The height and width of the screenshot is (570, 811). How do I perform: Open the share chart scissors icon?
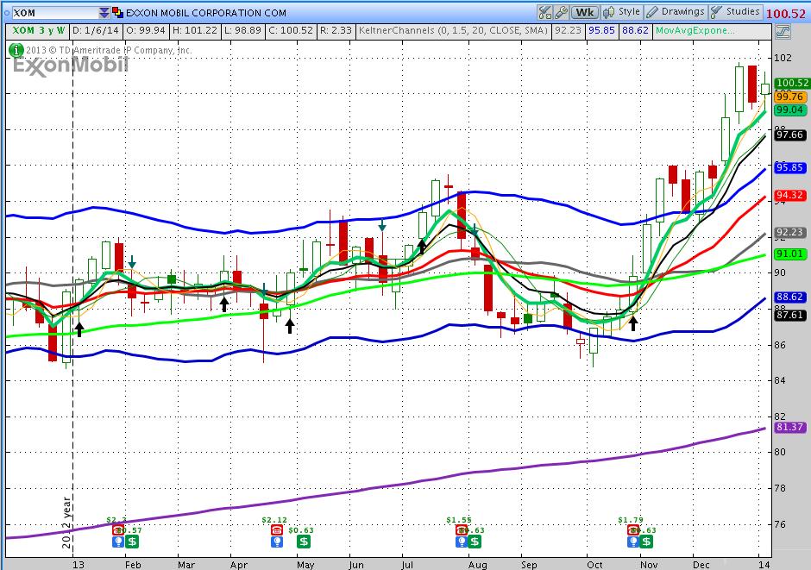tap(544, 12)
